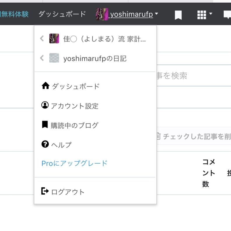Click the 佳○（よしまる）流 家計 blog thumbnail
This screenshot has width=231, height=231.
tap(54, 38)
